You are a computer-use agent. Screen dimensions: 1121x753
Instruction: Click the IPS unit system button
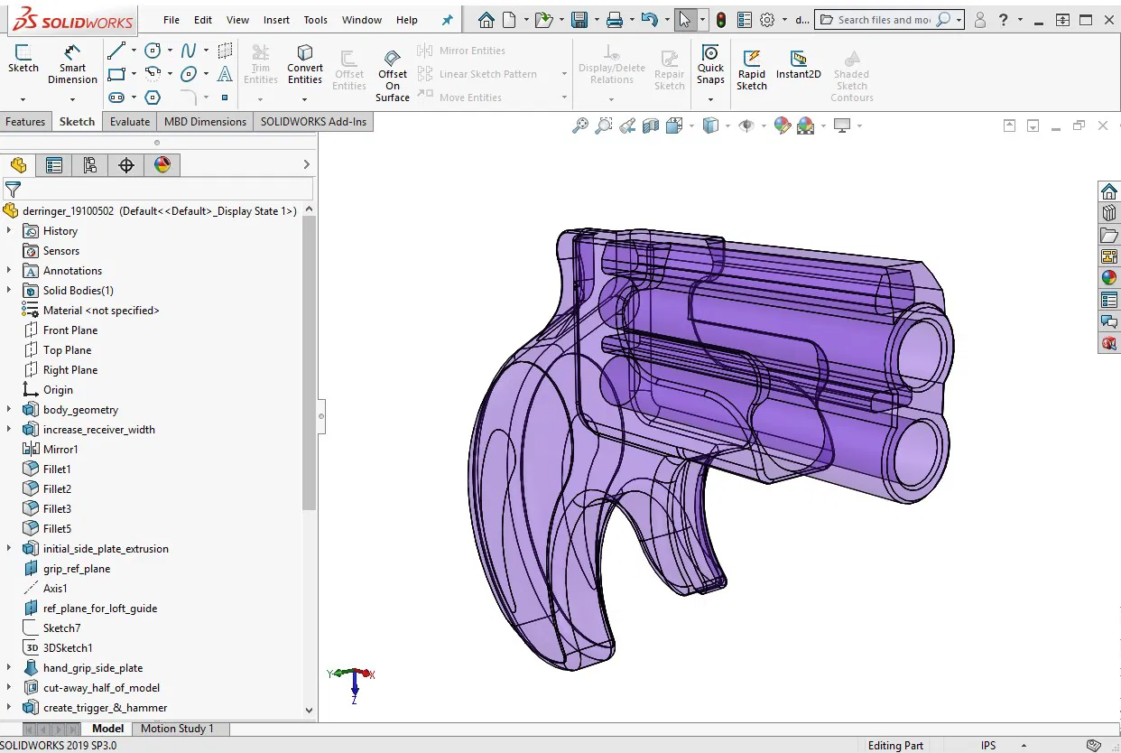point(988,746)
